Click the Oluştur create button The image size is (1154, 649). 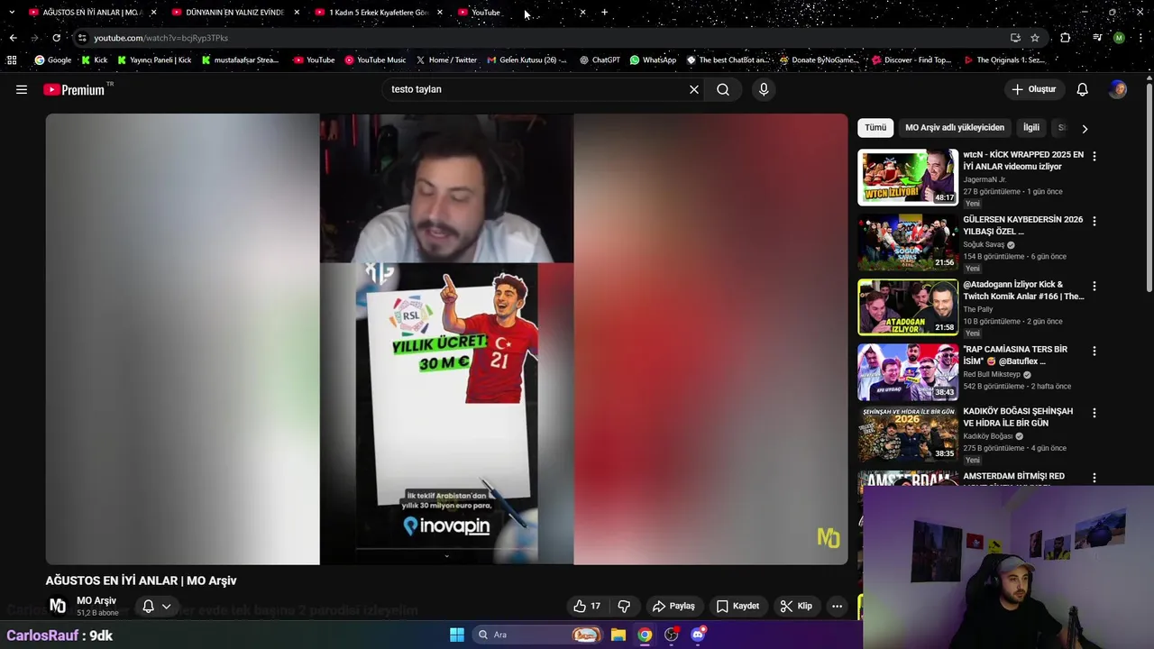[1033, 89]
